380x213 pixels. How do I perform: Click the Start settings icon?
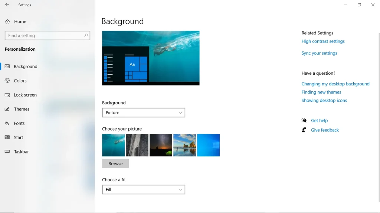(x=7, y=137)
